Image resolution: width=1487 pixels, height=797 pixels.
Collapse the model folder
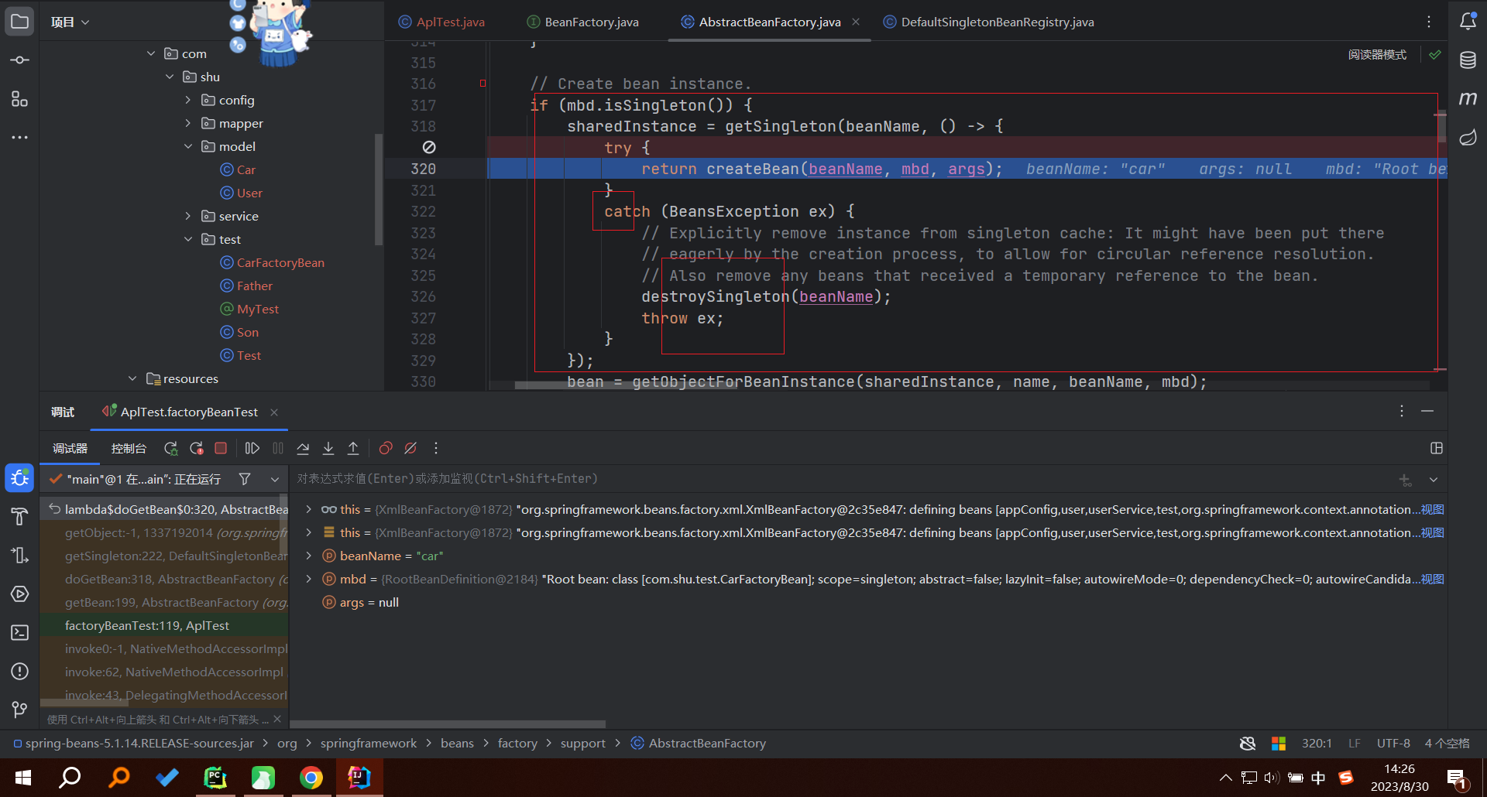click(x=188, y=146)
